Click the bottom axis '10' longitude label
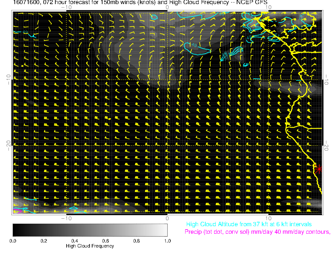Image resolution: width=332 pixels, height=256 pixels. point(268,218)
